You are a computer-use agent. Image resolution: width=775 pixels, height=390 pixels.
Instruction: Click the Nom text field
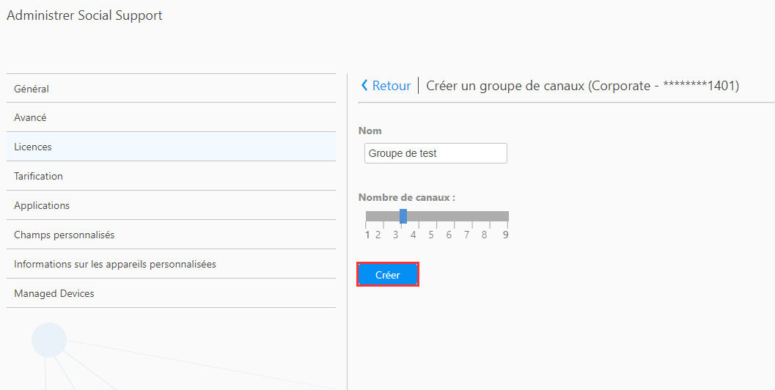(436, 153)
